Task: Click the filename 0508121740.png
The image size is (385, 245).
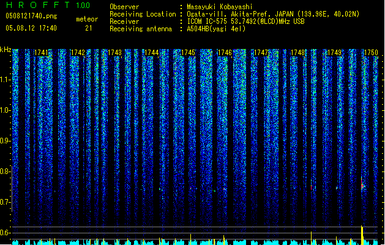Action: (31, 16)
